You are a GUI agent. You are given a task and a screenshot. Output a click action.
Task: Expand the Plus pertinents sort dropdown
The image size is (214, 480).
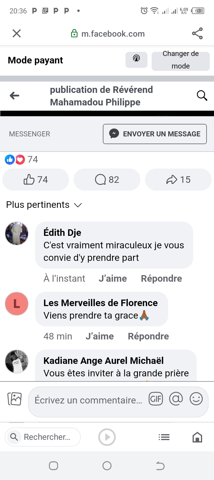[44, 205]
